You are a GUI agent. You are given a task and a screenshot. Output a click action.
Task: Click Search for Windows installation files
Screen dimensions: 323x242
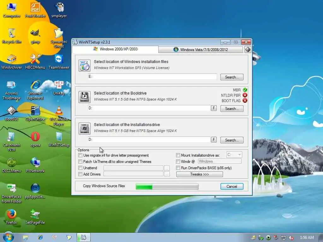232,77
